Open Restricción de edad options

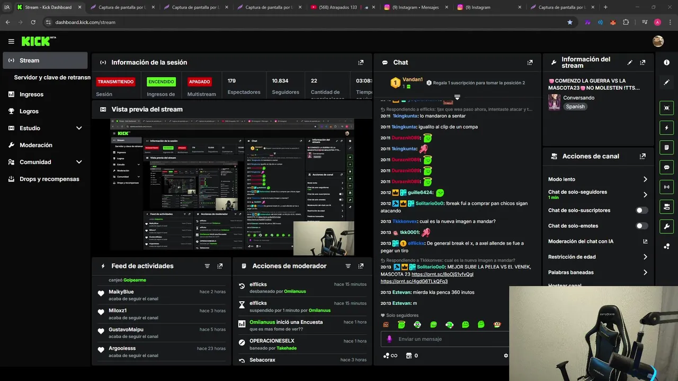[598, 257]
